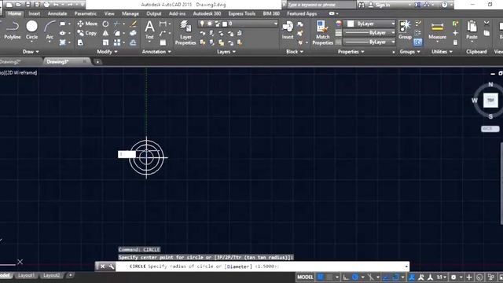Click the MODEL button in status bar
503x283 pixels.
[305, 277]
